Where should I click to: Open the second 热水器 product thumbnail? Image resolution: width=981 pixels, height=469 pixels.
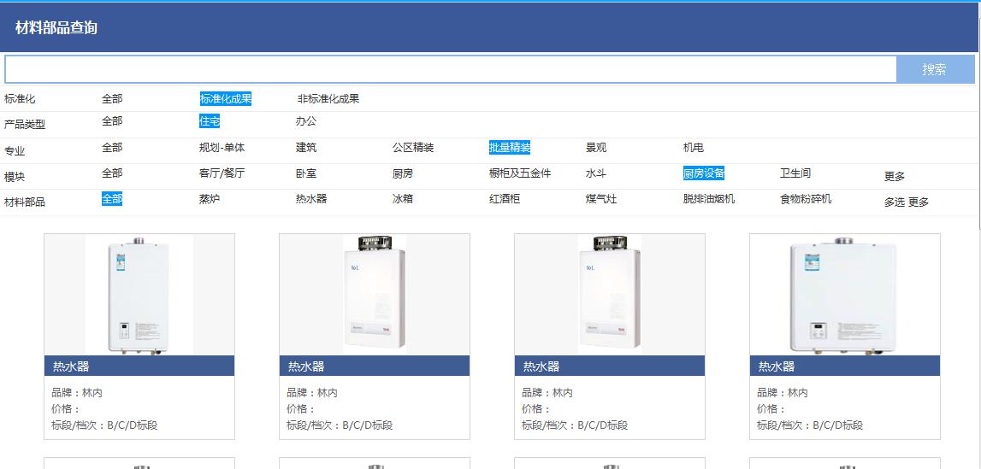pyautogui.click(x=375, y=295)
